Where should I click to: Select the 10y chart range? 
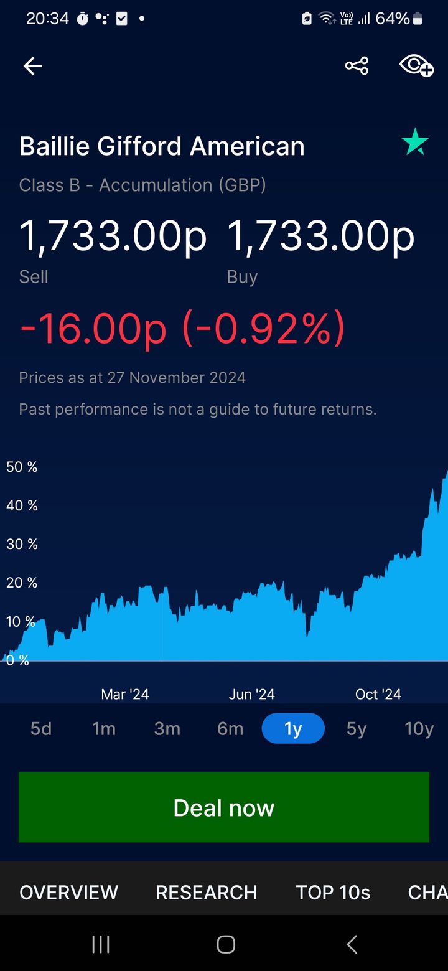[x=419, y=728]
